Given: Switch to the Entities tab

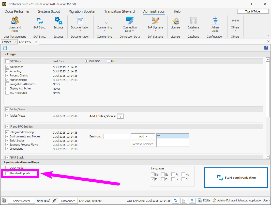Looking at the screenshot, I should pyautogui.click(x=7, y=42).
